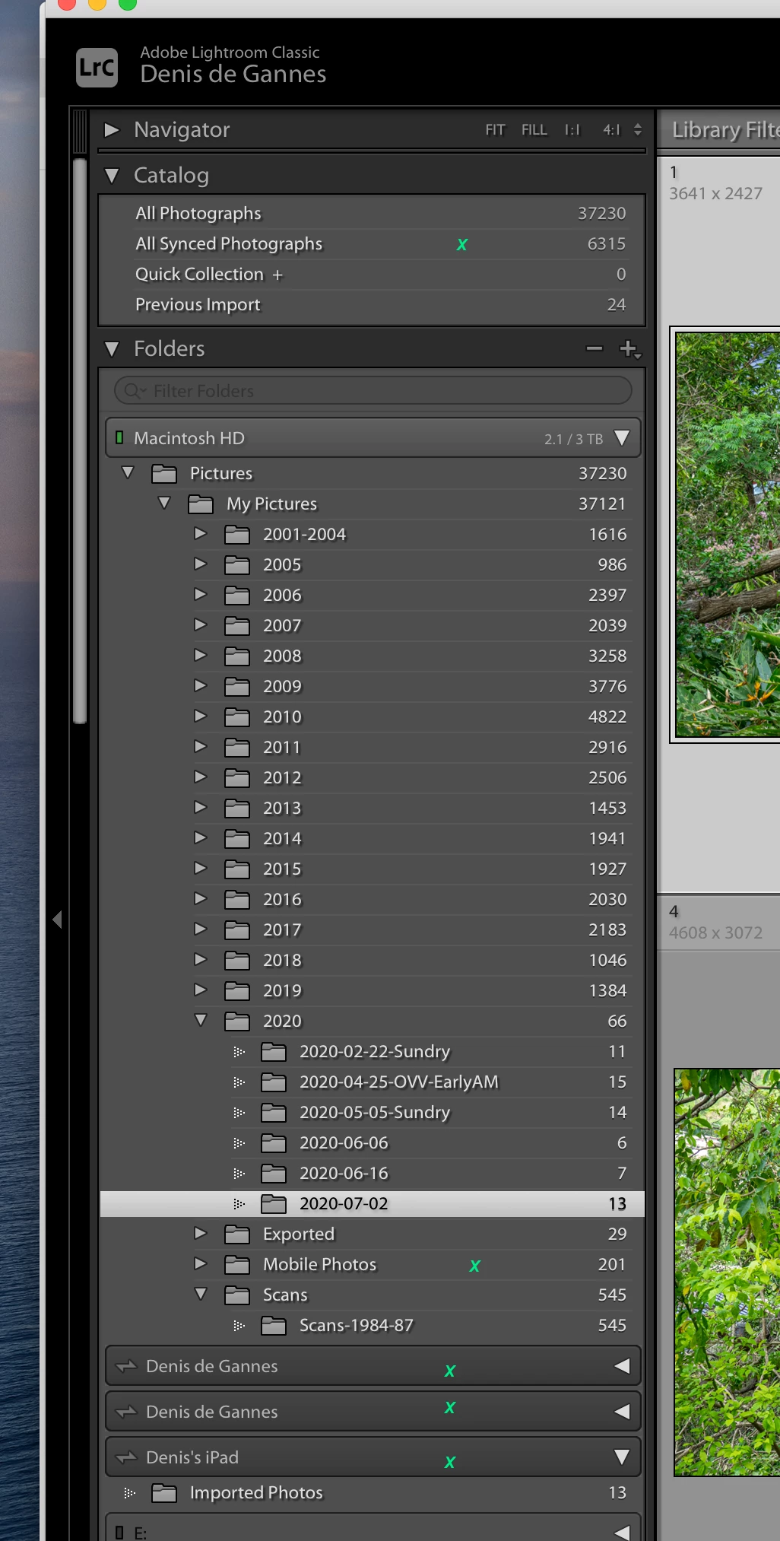Select the 2012 folder

pos(372,778)
